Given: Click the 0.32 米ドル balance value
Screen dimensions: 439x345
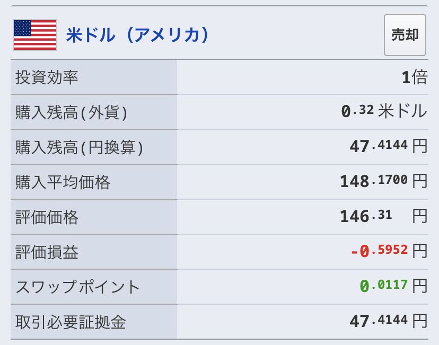Looking at the screenshot, I should coord(384,111).
